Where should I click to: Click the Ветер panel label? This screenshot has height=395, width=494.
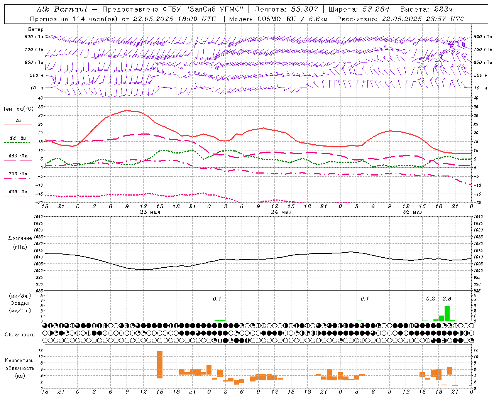(x=36, y=29)
